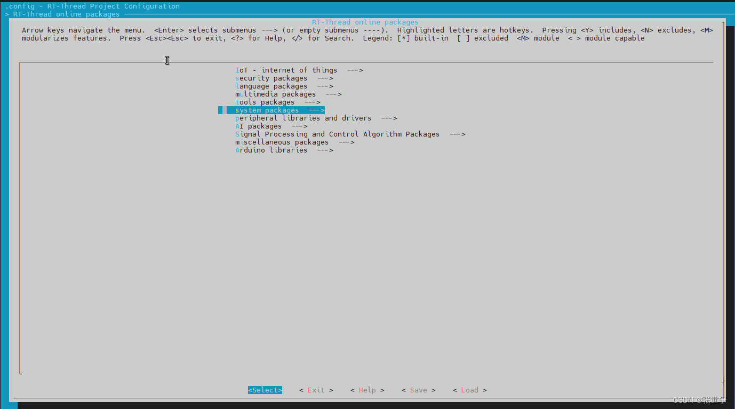Click the < Help > button

367,390
